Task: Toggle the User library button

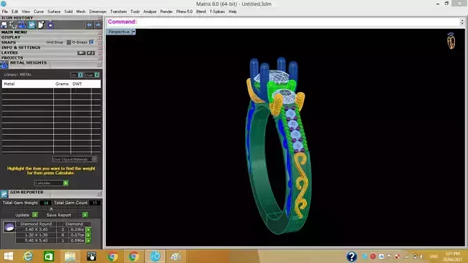Action: [91, 75]
